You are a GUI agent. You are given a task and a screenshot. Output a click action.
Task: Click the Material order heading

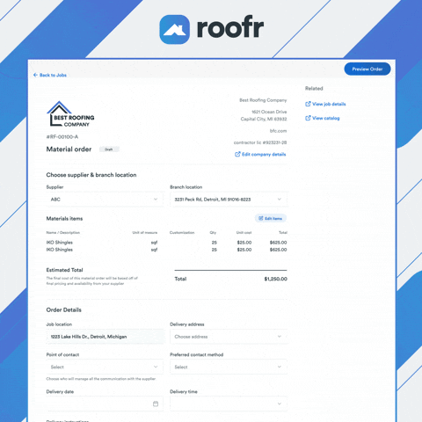click(69, 149)
